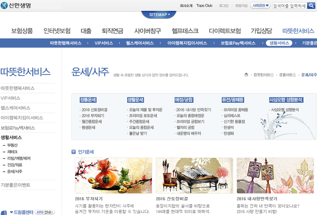The height and width of the screenshot is (215, 317).
Task: Open 주간종합운세 link
Action: coord(139,122)
